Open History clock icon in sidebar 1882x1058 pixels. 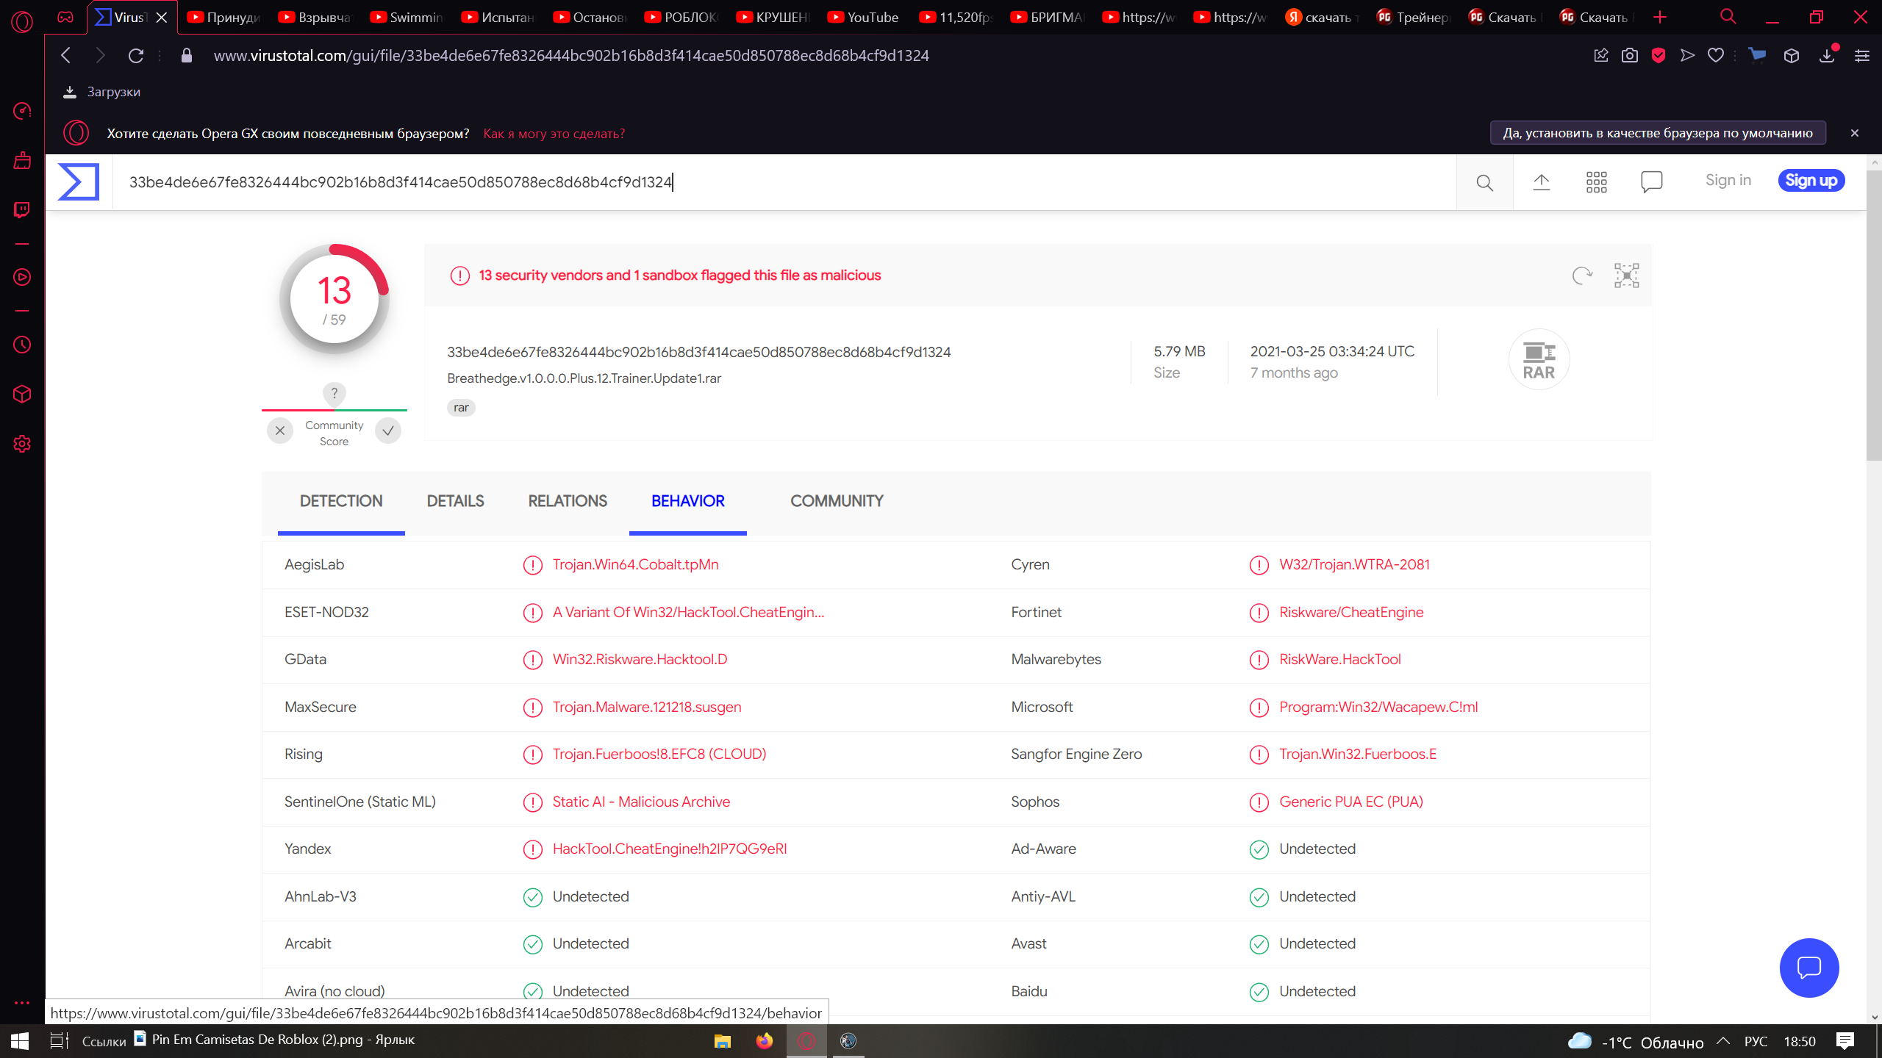pos(22,345)
